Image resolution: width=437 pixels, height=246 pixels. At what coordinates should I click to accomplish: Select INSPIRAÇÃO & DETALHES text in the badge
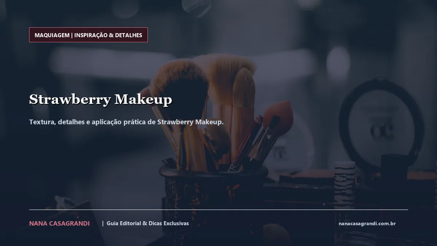tap(108, 35)
